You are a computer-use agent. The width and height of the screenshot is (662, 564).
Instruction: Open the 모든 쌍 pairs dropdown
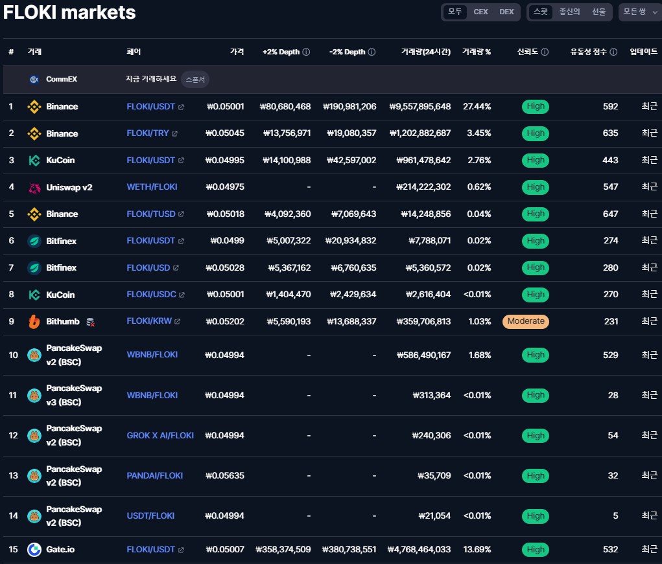639,12
